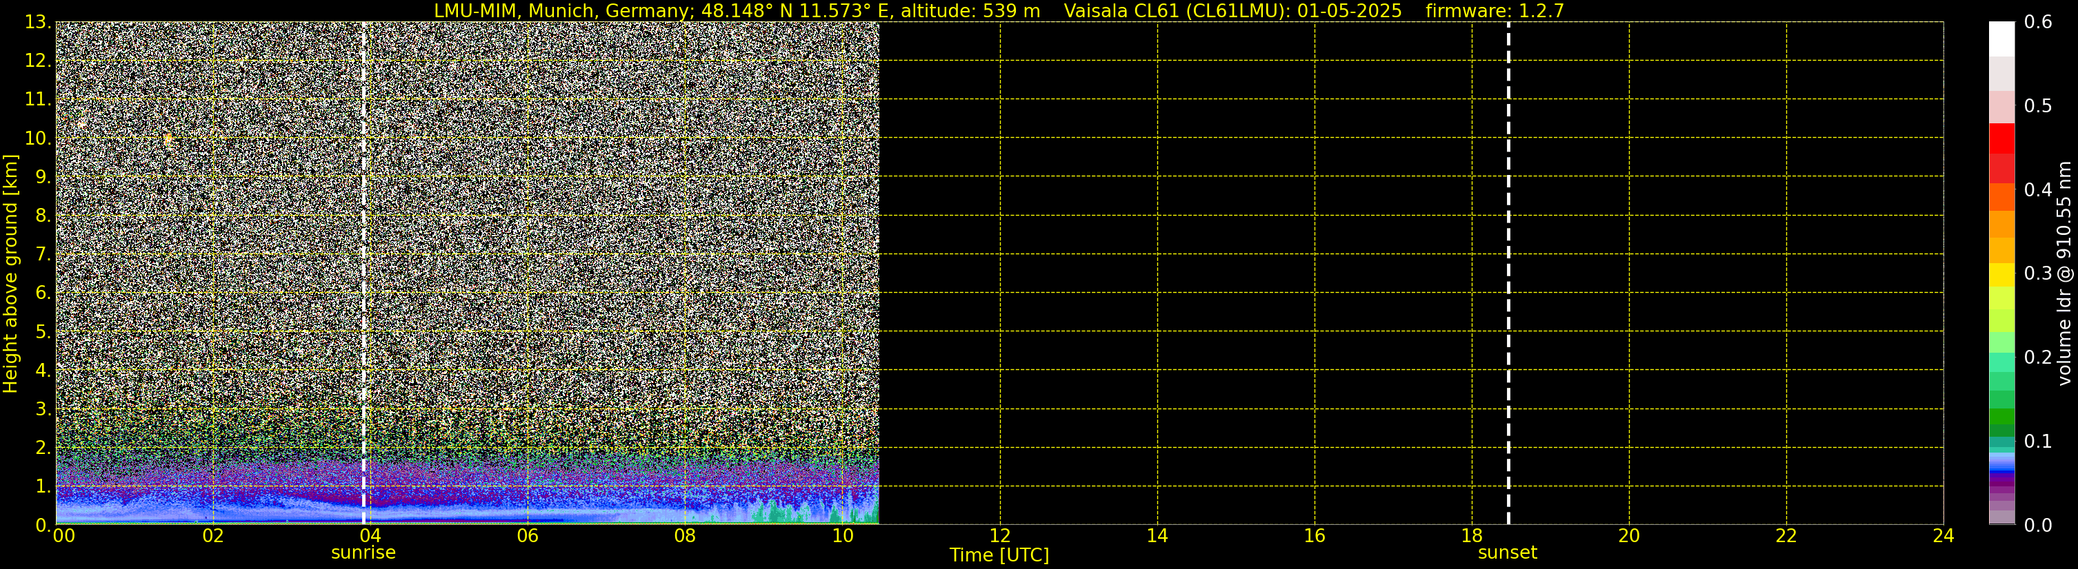This screenshot has height=569, width=2078.
Task: Click the time axis tick '16'
Action: click(x=1314, y=536)
